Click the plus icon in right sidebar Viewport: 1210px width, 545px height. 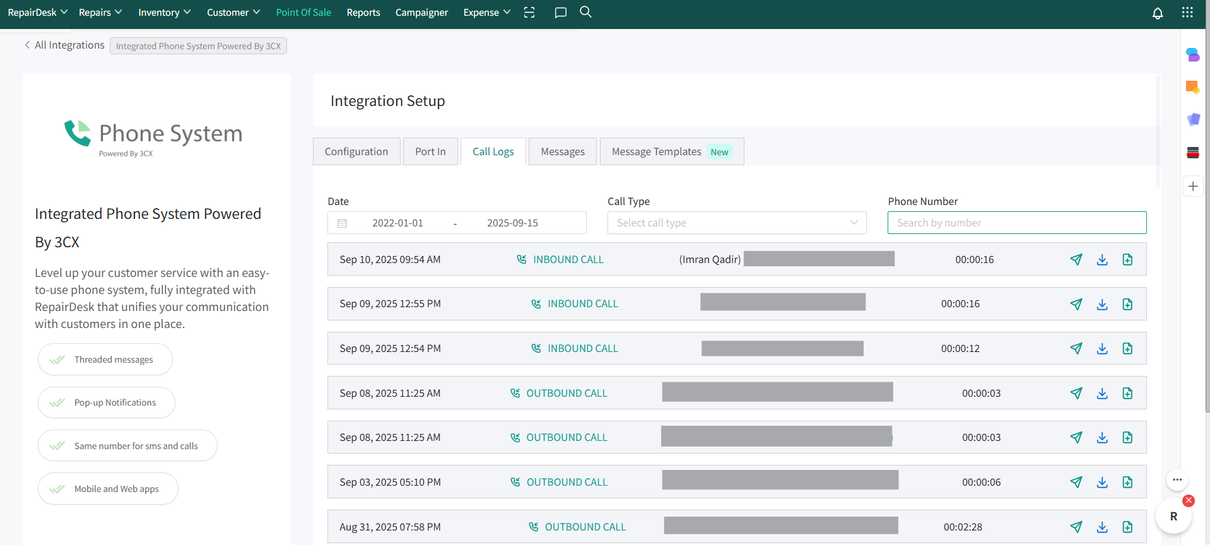pos(1192,186)
